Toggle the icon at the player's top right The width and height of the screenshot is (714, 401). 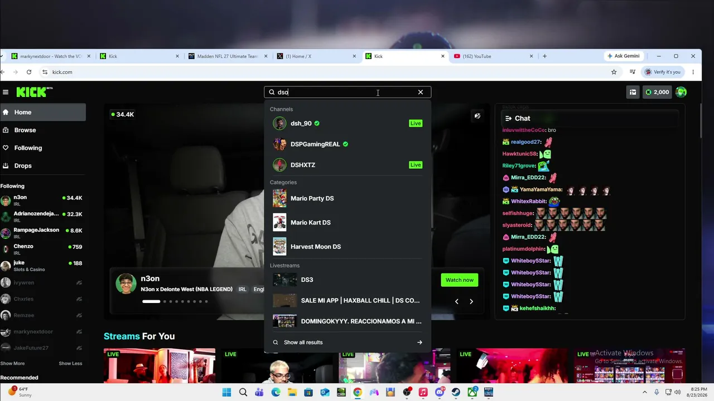pyautogui.click(x=477, y=116)
